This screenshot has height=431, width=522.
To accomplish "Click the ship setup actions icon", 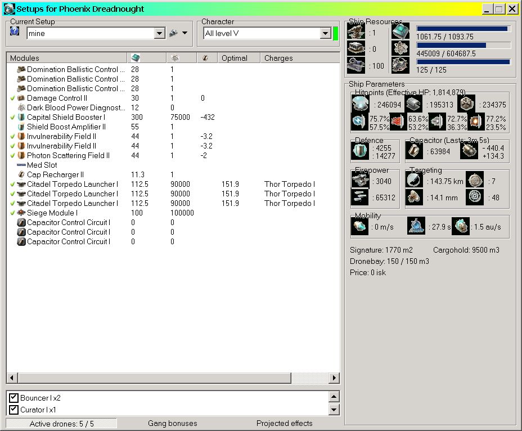I will coord(173,33).
